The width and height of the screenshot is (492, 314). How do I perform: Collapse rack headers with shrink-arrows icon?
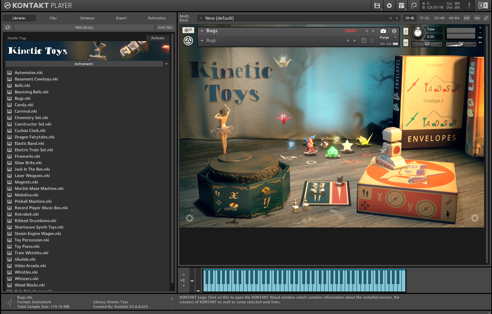(x=486, y=18)
